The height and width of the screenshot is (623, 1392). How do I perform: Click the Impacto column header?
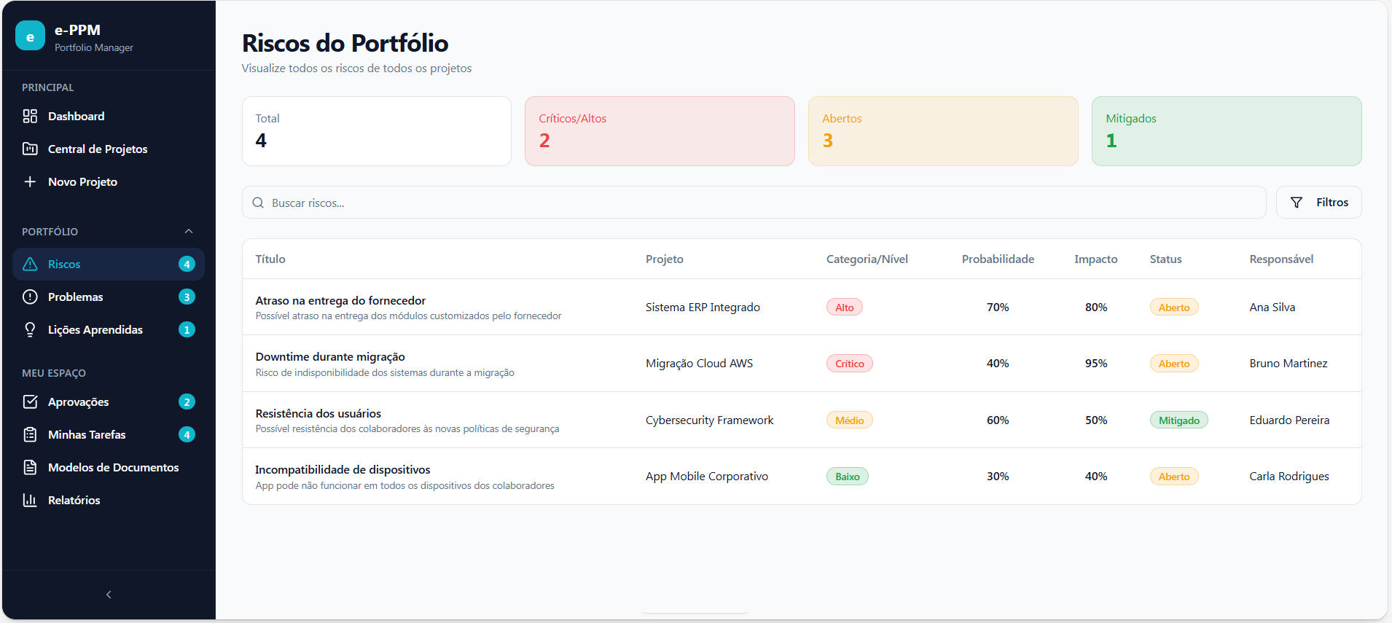[1095, 259]
